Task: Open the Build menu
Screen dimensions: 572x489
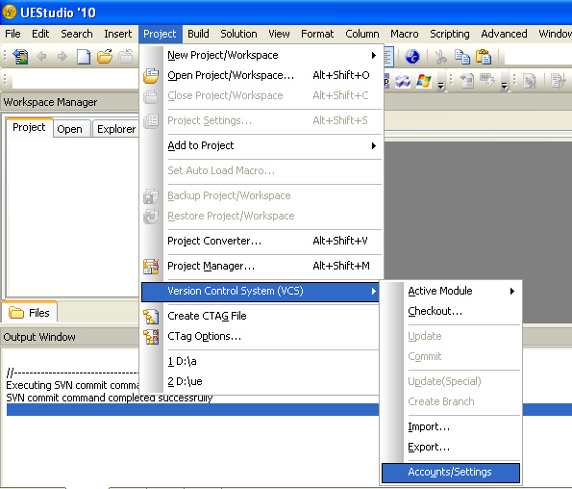Action: pyautogui.click(x=198, y=34)
